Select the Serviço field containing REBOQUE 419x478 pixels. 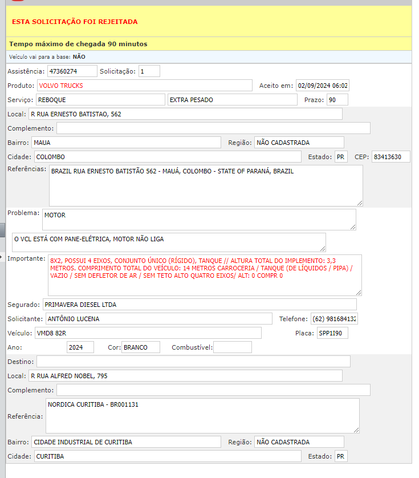(x=100, y=100)
